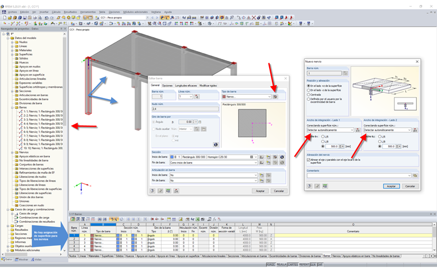
Task: Switch to the Opciones tab in Editar barra
Action: 167,85
